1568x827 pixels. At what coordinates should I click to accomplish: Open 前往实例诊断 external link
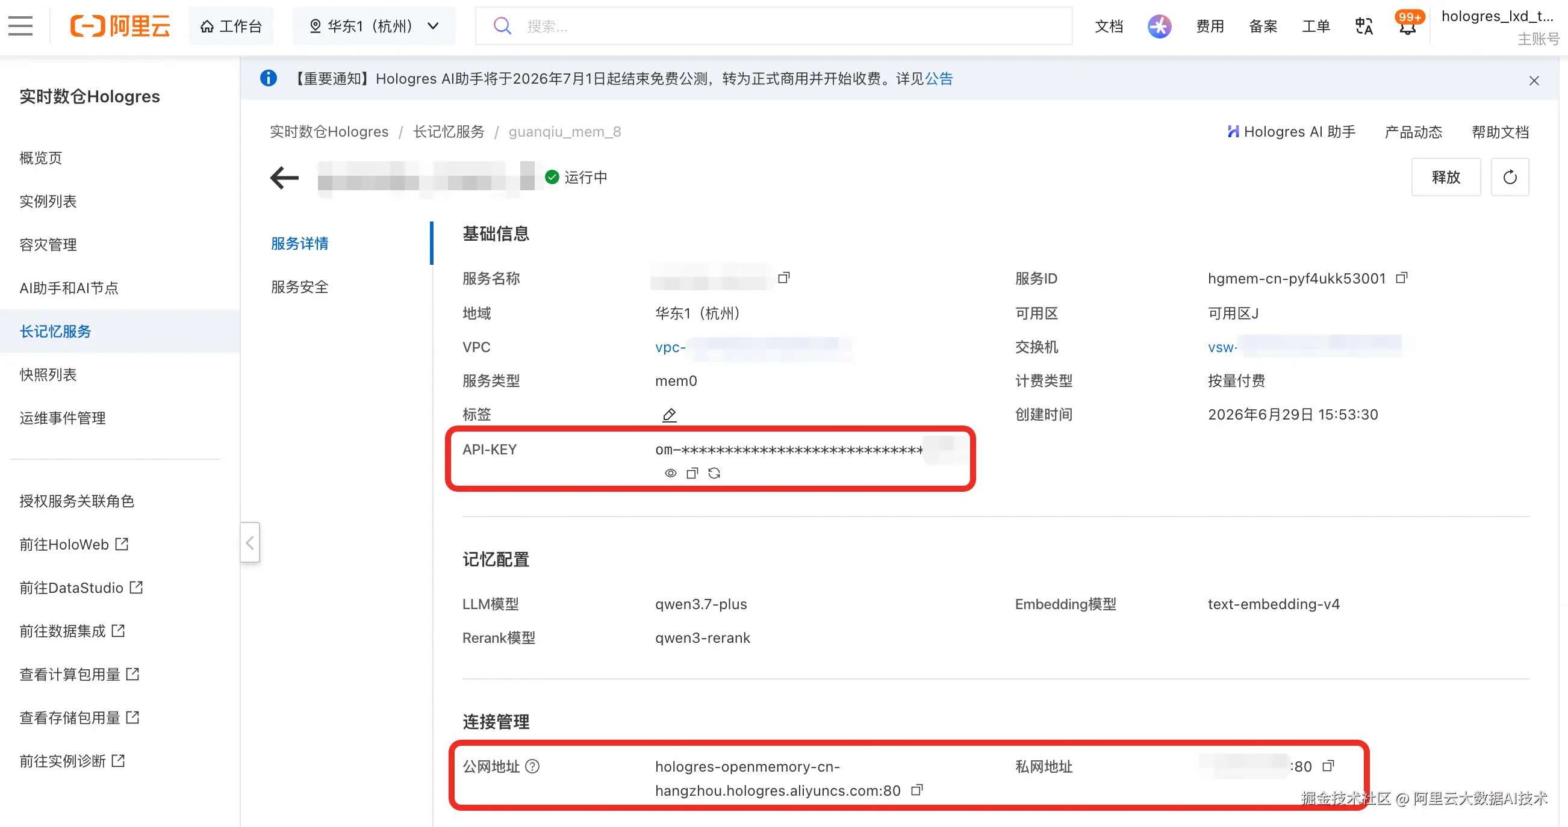tap(72, 760)
